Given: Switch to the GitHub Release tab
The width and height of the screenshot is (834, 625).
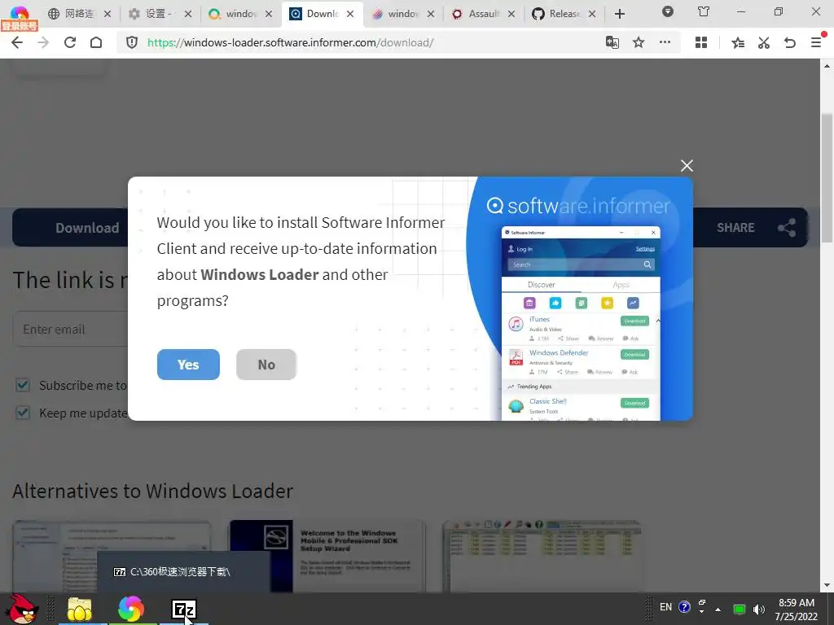Looking at the screenshot, I should point(564,14).
